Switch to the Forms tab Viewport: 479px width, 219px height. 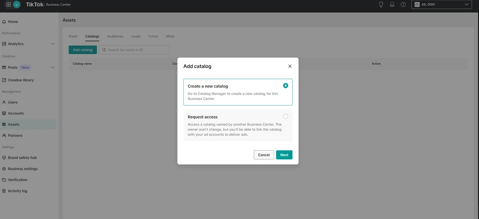pyautogui.click(x=153, y=36)
